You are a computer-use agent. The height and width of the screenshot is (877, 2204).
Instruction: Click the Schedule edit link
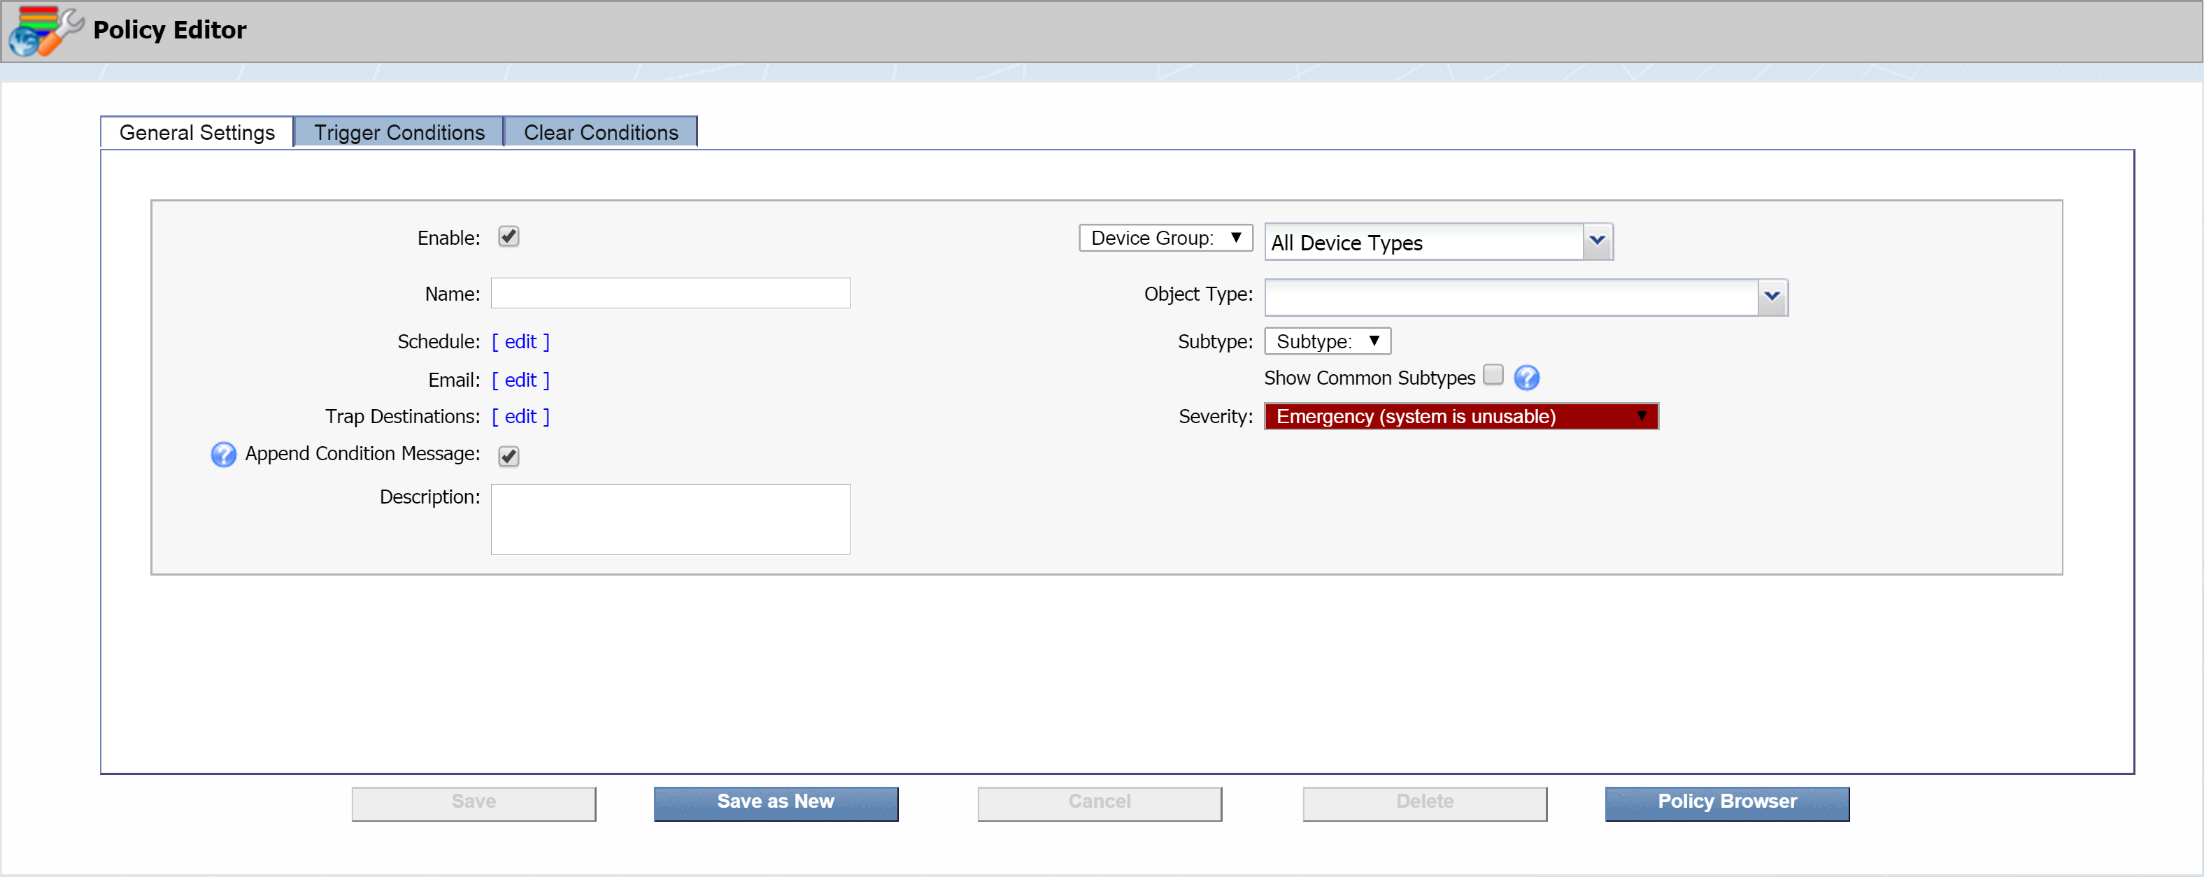tap(523, 340)
